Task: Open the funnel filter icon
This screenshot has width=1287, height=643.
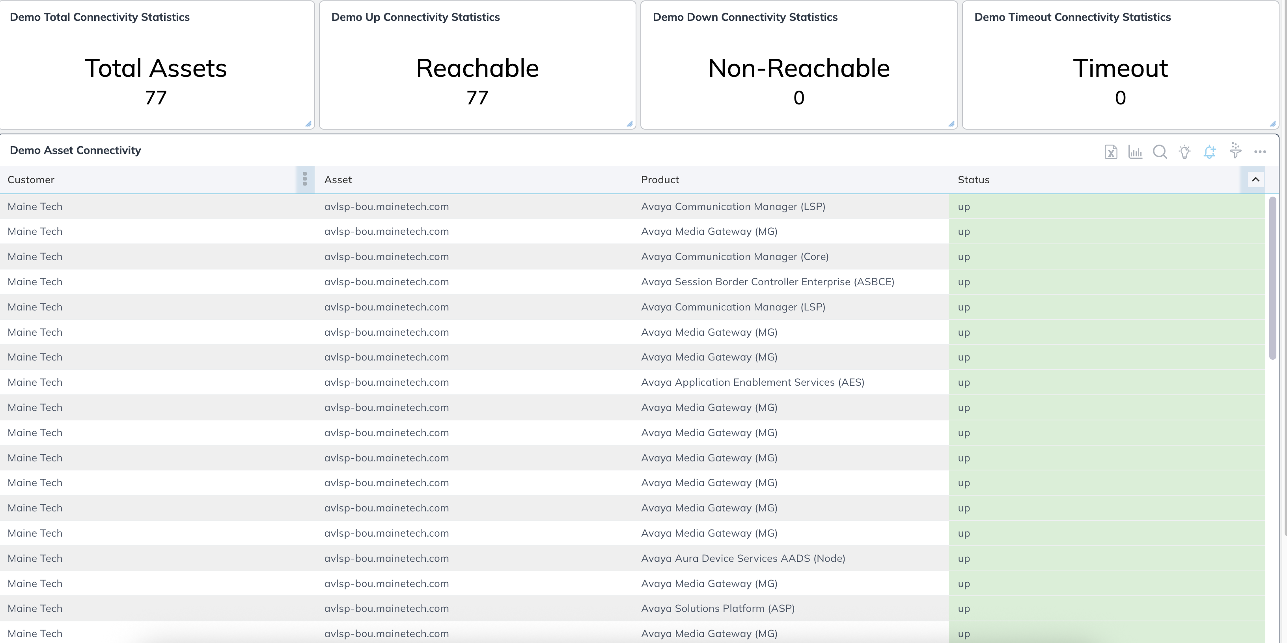Action: tap(1235, 151)
